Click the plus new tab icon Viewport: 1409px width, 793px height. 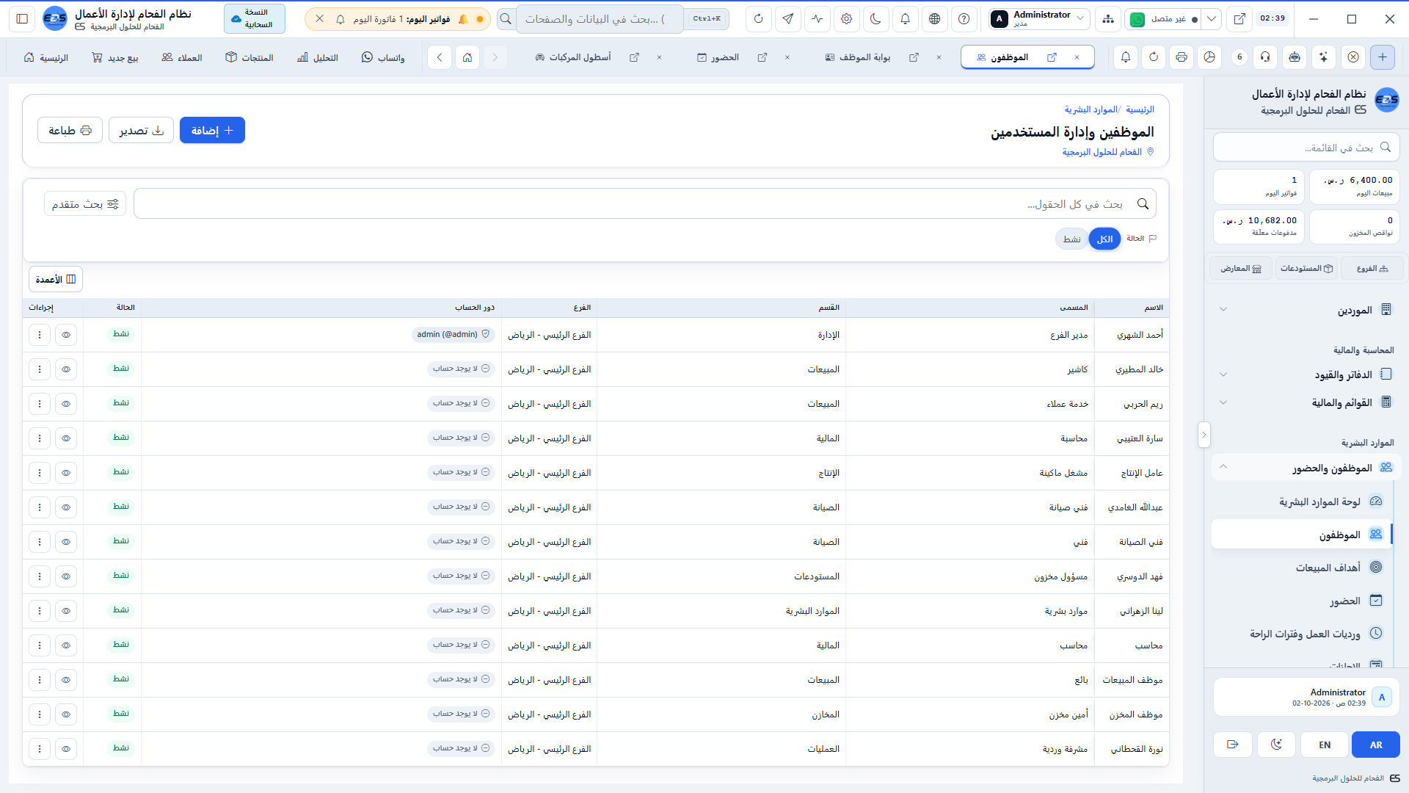(x=1383, y=57)
